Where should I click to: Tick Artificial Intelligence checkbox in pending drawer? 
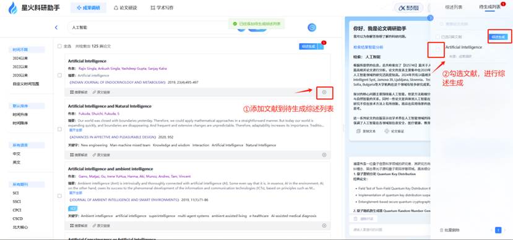[438, 49]
